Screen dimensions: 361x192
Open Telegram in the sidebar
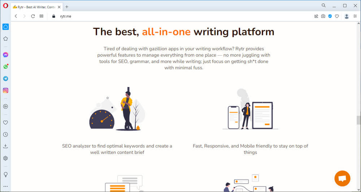tap(5, 79)
